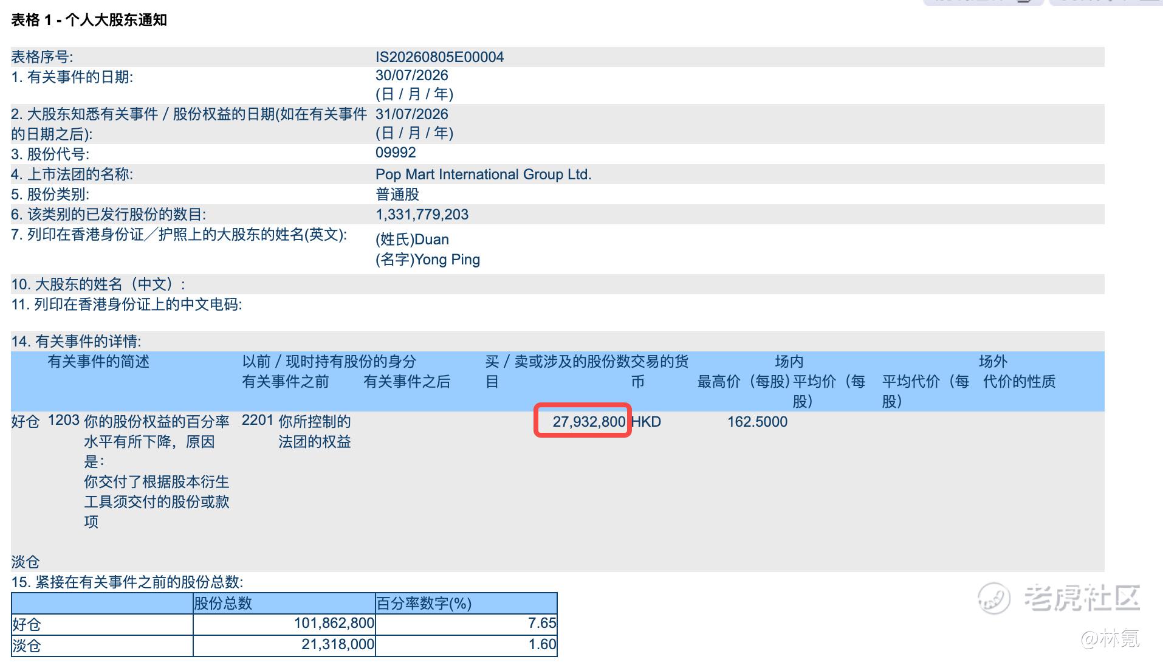The image size is (1163, 665).
Task: Select "Pop Mart International Group Ltd."
Action: click(x=483, y=174)
